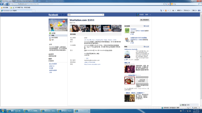Click the orange RSS feeds icon
This screenshot has height=113, width=202.
click(x=166, y=10)
